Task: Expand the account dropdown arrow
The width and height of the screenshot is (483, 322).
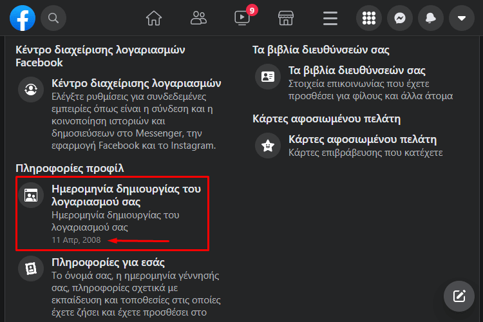Action: (462, 18)
